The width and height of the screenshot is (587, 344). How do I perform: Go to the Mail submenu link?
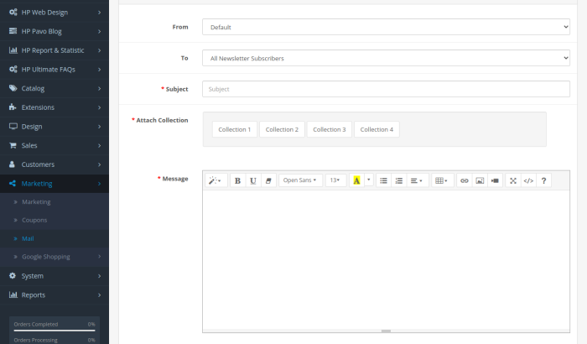[55, 238]
